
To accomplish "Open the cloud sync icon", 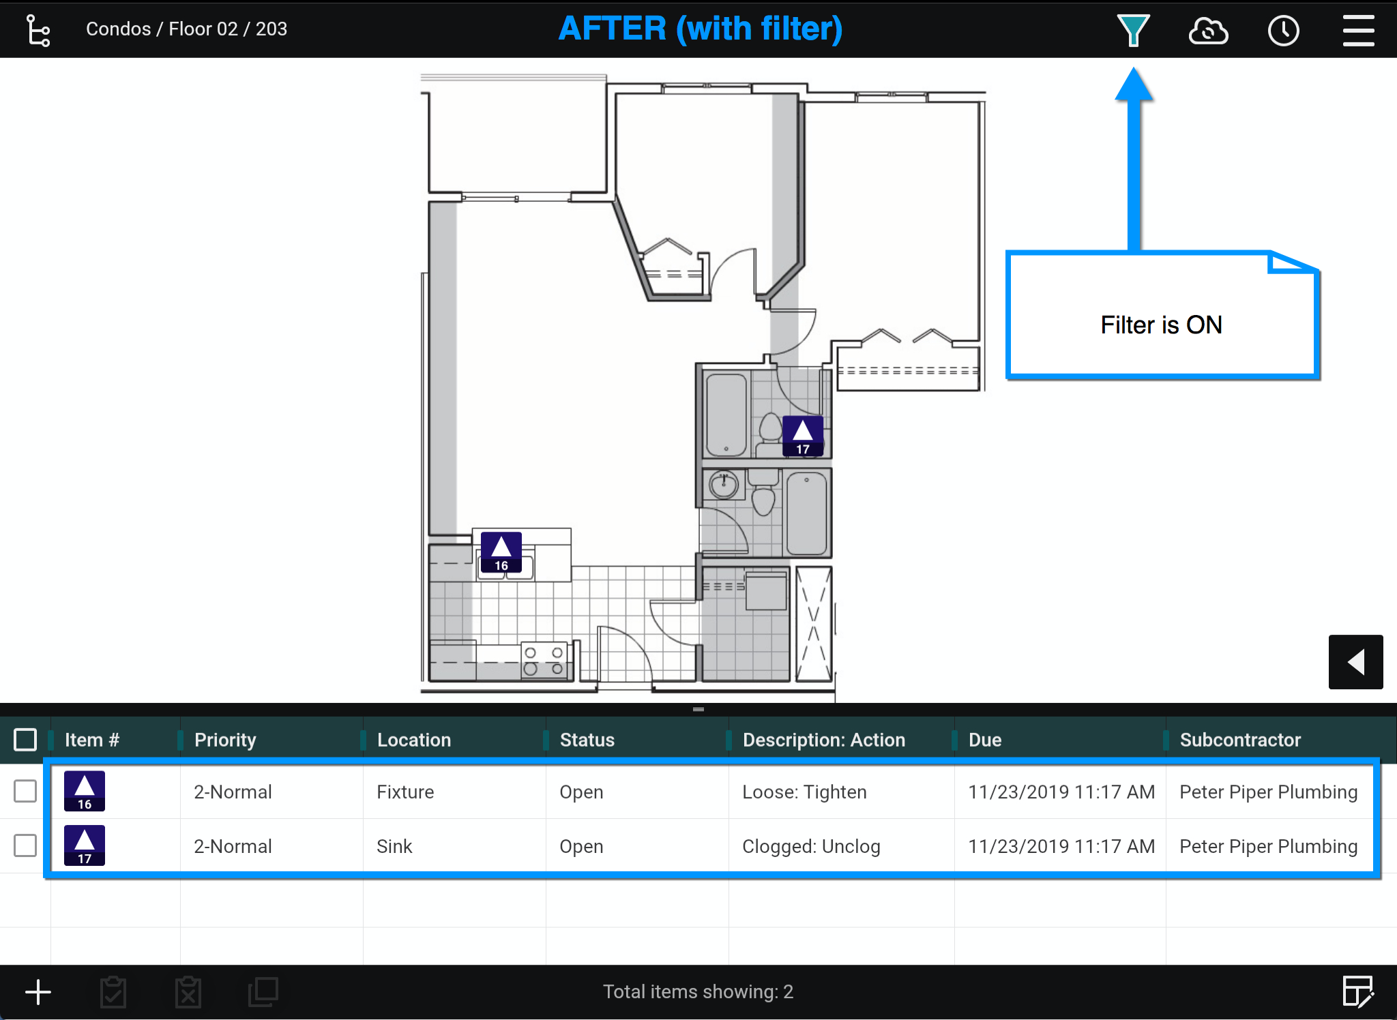I will coord(1208,30).
